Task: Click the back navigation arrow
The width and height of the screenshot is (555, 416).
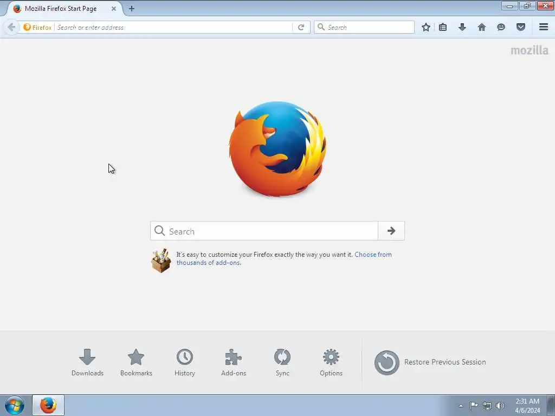Action: [11, 27]
